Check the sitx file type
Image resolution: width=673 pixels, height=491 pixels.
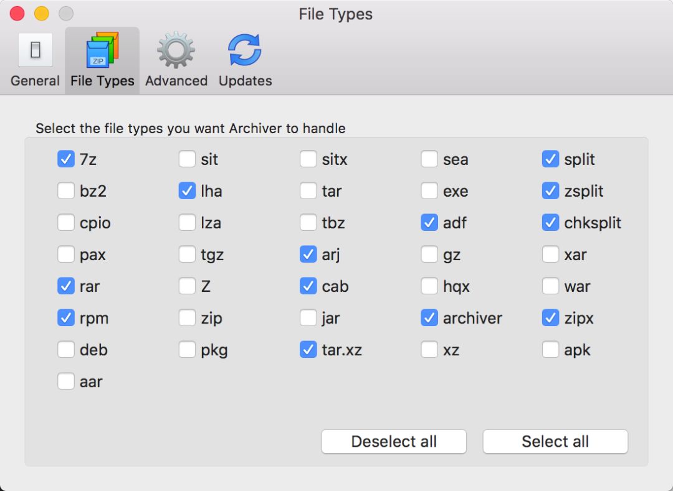308,159
